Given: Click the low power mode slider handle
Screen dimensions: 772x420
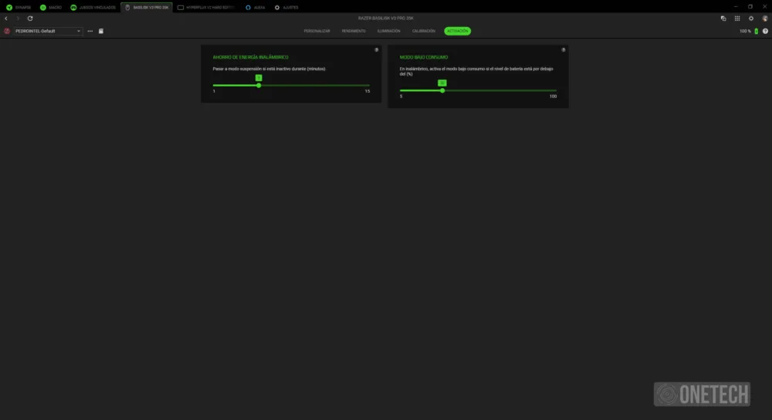Looking at the screenshot, I should (442, 90).
